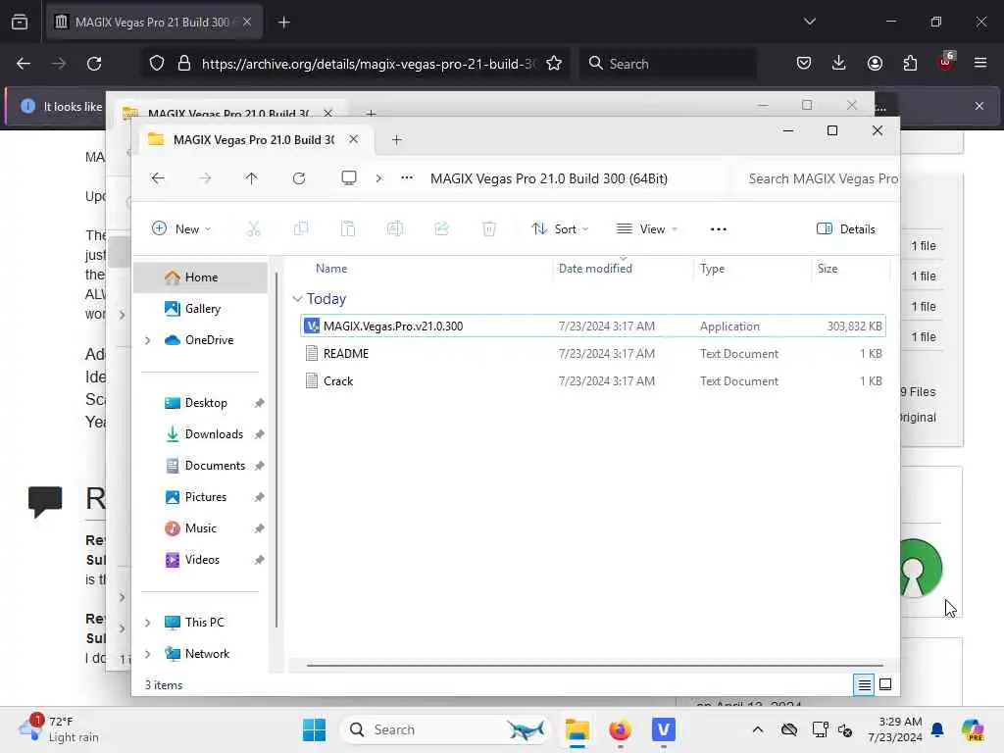
Task: Open Firefox list all tabs dropdown
Action: (x=809, y=22)
